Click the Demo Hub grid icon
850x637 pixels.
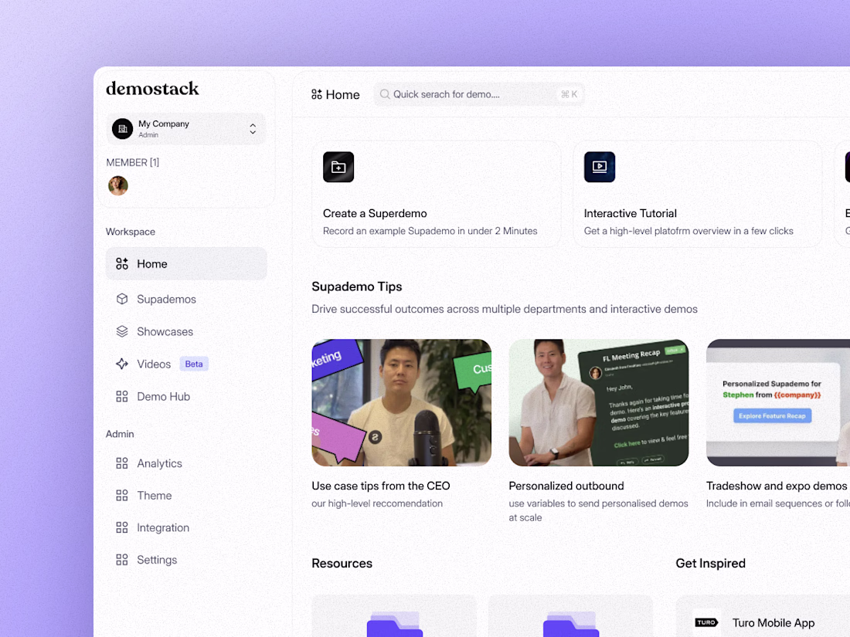click(x=122, y=397)
